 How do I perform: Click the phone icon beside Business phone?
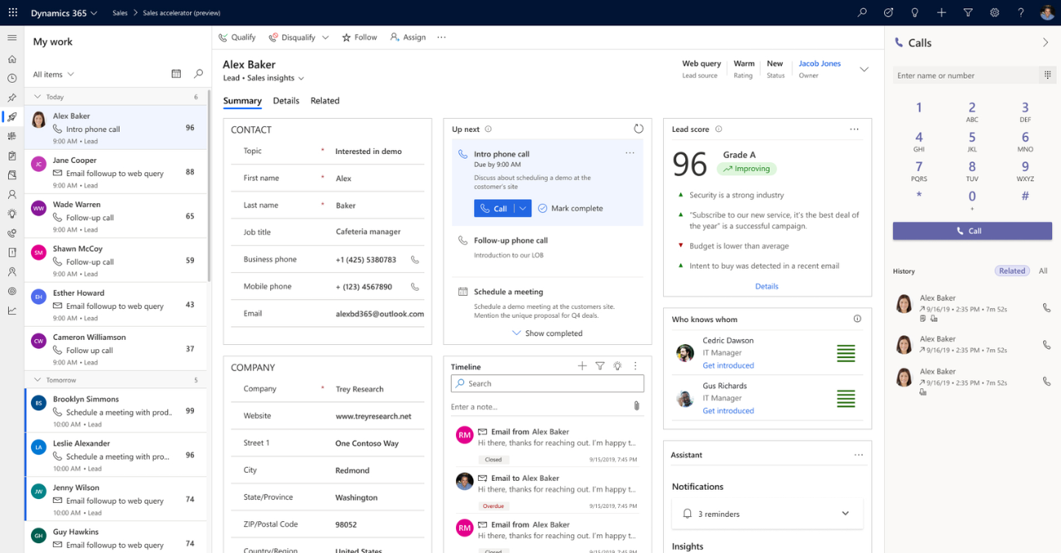pos(415,260)
